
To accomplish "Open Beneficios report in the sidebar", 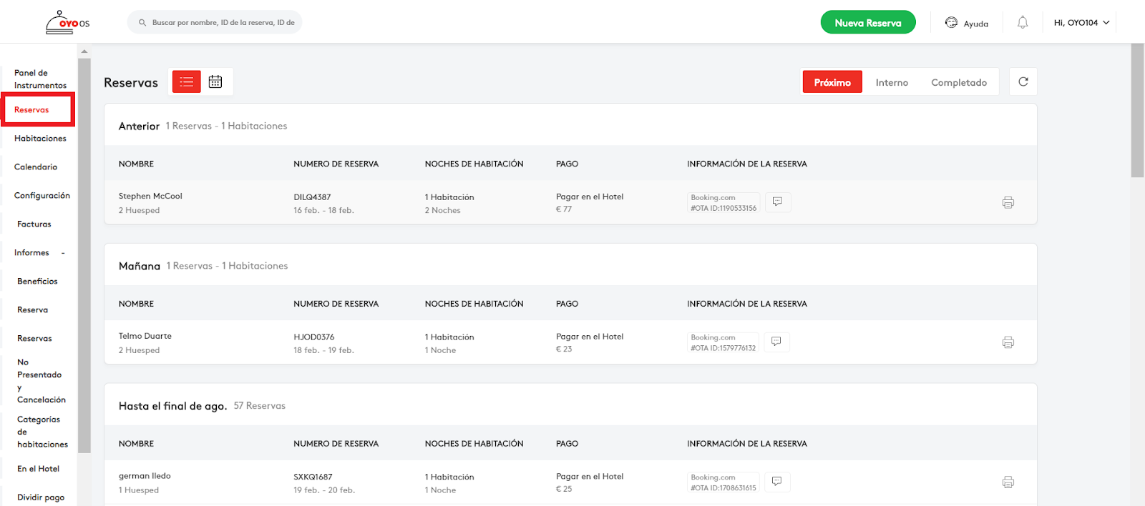I will click(37, 282).
